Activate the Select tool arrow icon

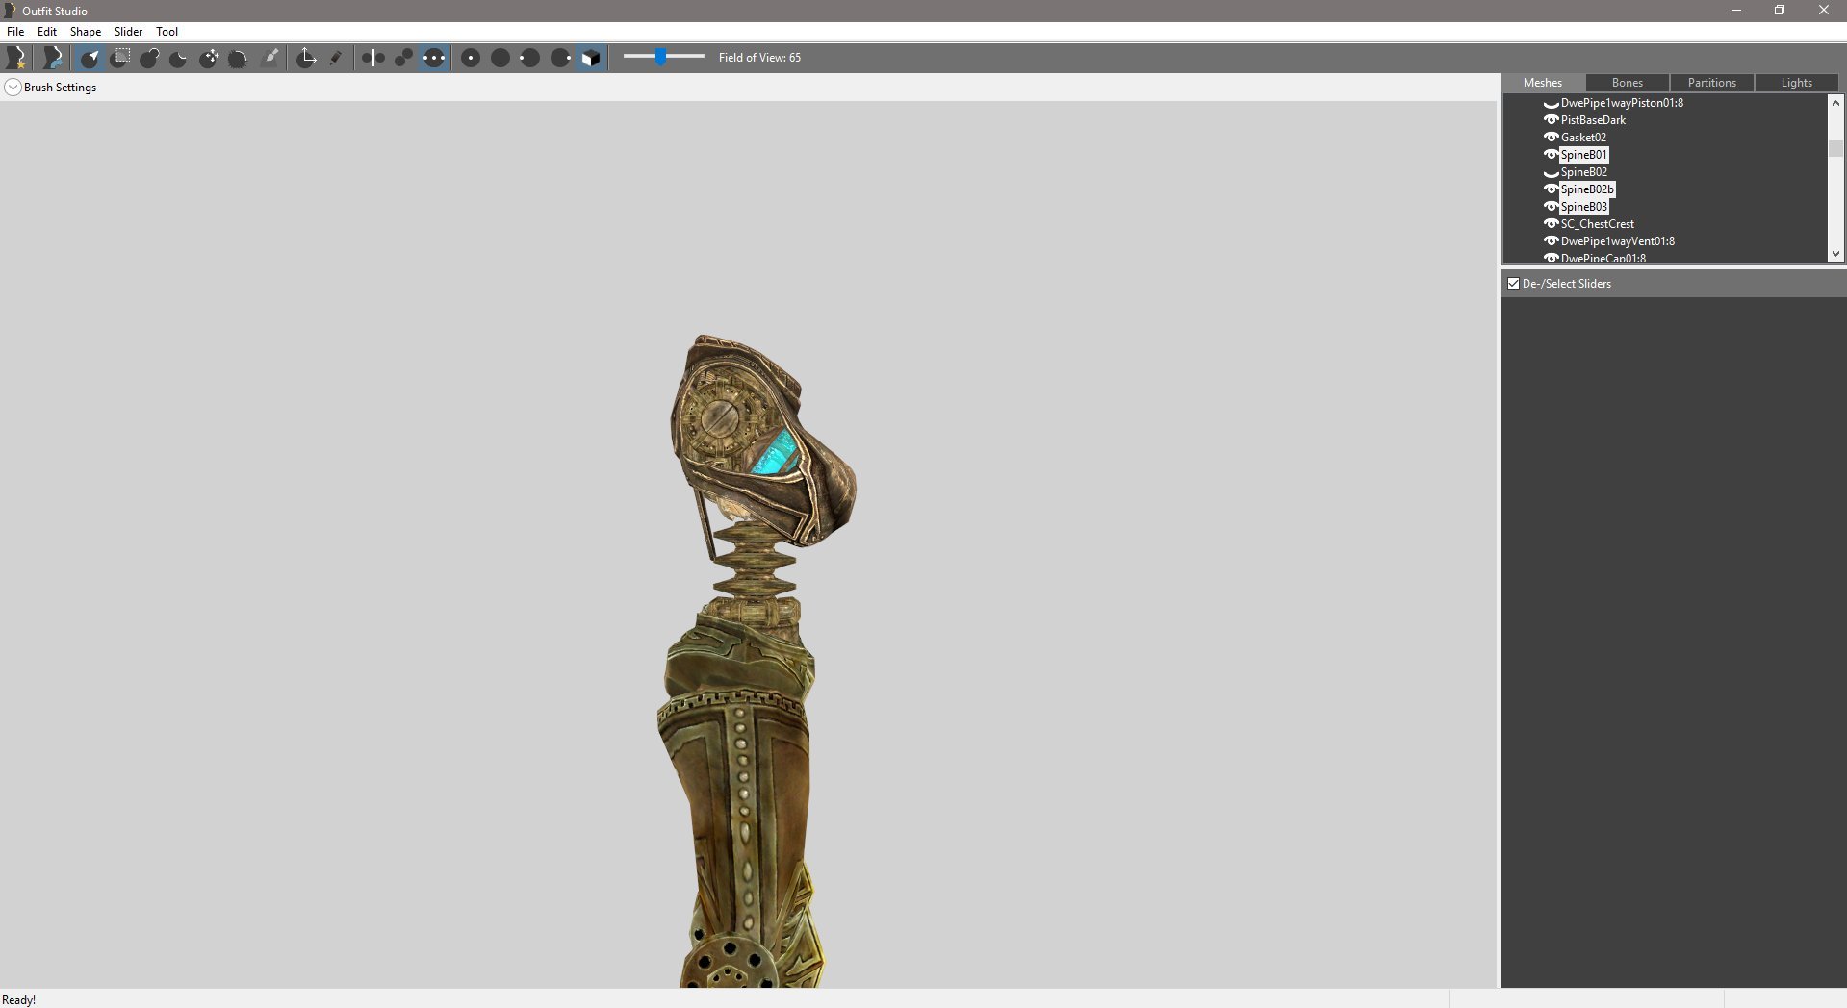point(90,58)
